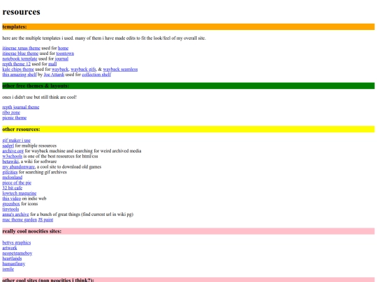Screen dimensions: 377x282
Task: Open the itinerae blue theme link
Action: (20, 54)
